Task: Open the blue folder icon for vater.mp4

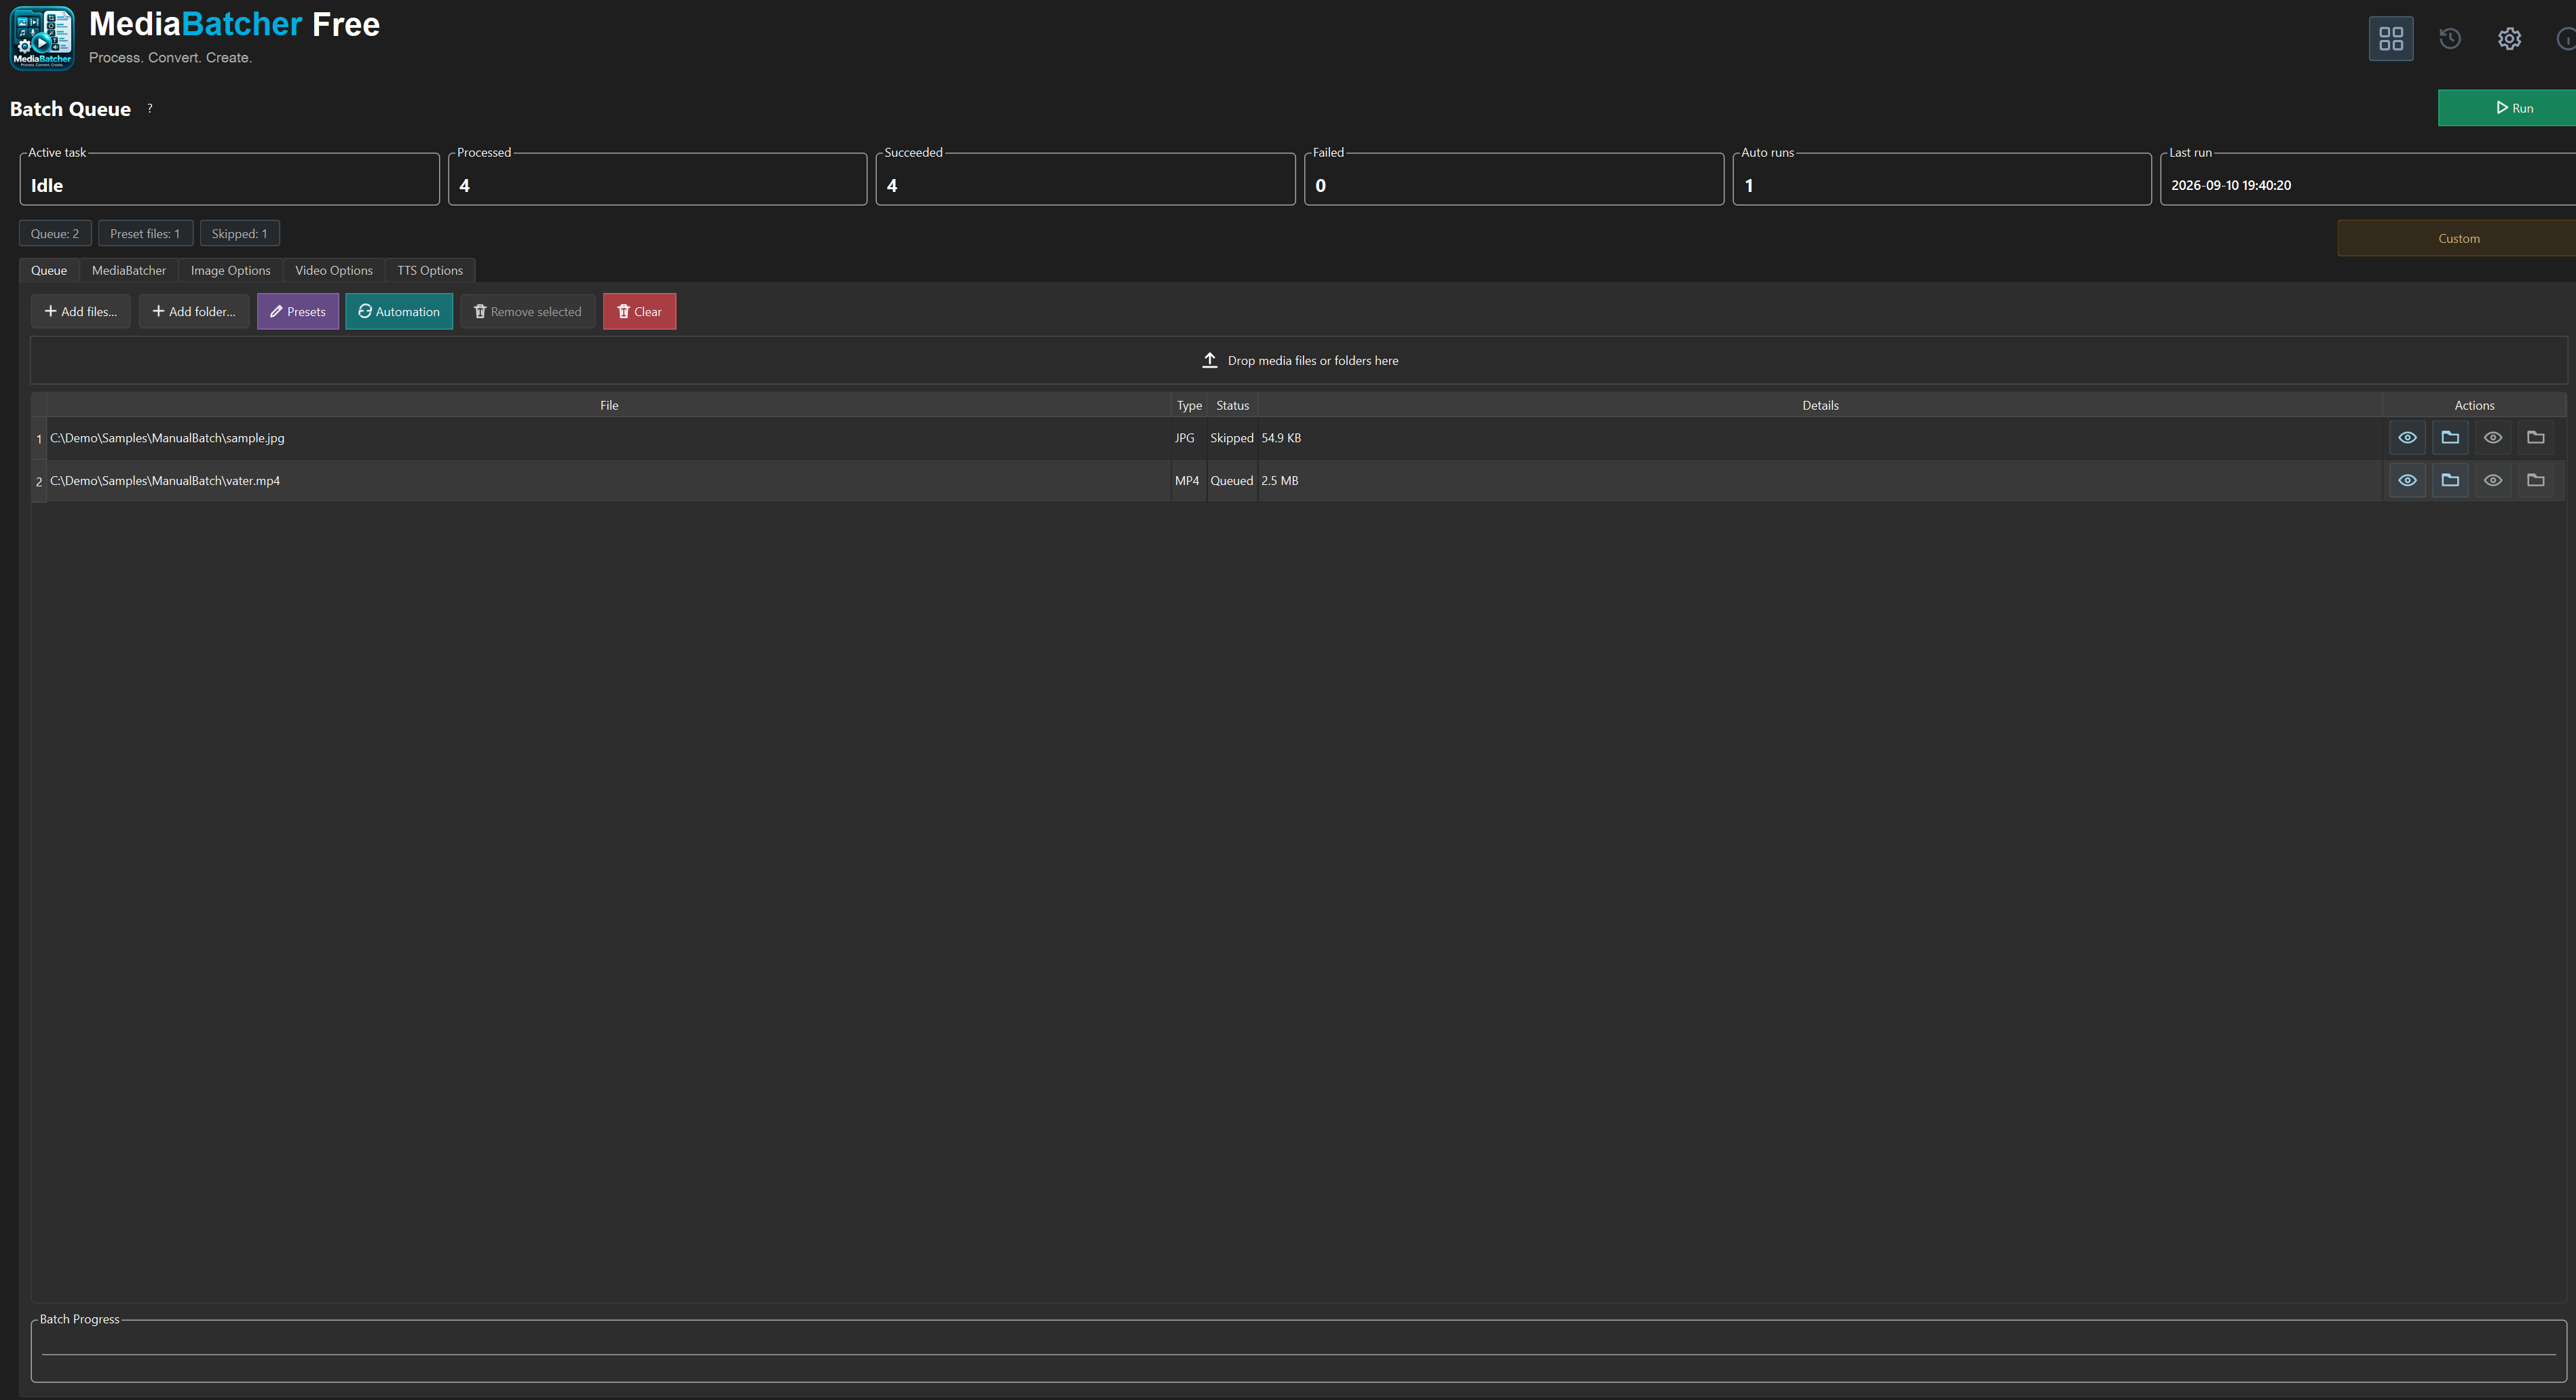Action: pos(2450,481)
